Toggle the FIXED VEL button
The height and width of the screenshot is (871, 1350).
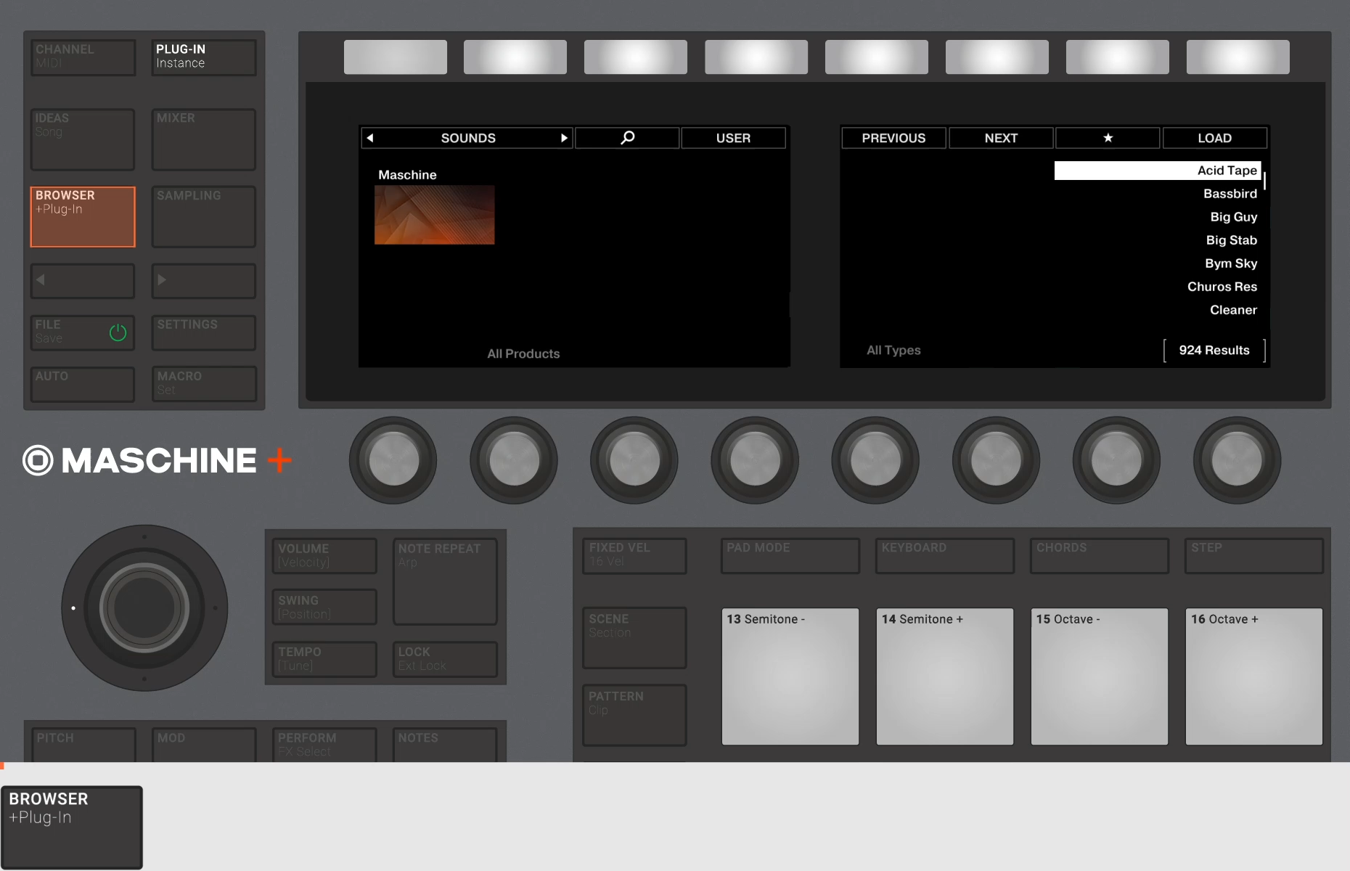pyautogui.click(x=634, y=556)
